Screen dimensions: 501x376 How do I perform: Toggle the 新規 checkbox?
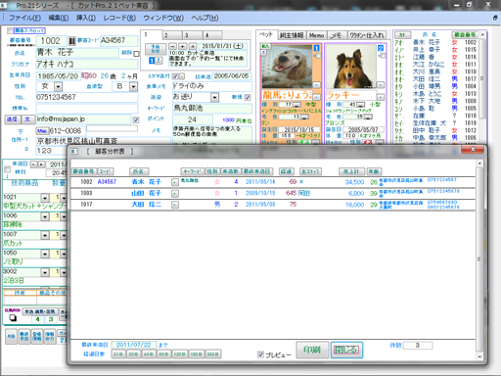[x=248, y=97]
